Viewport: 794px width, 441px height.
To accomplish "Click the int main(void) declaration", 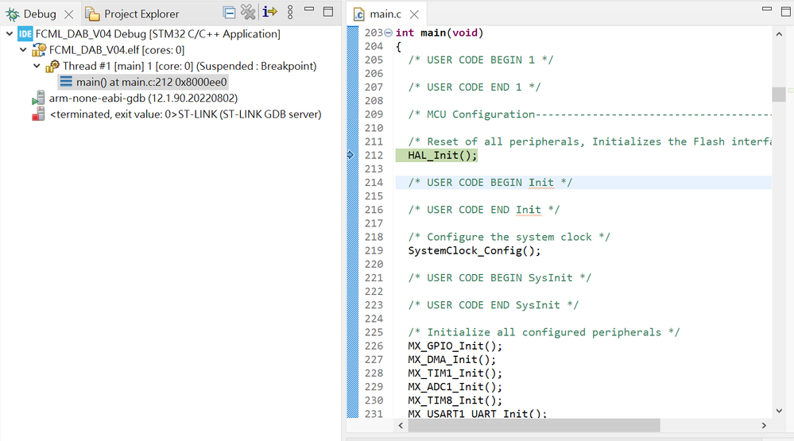I will [x=440, y=33].
